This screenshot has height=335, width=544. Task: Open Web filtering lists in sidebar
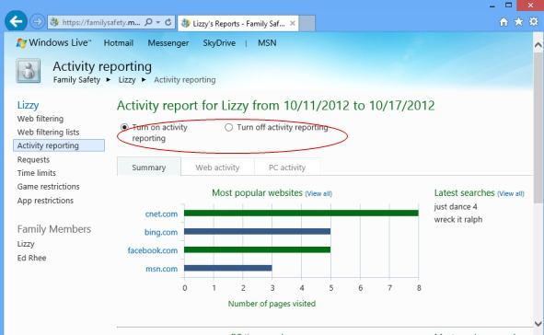(48, 133)
